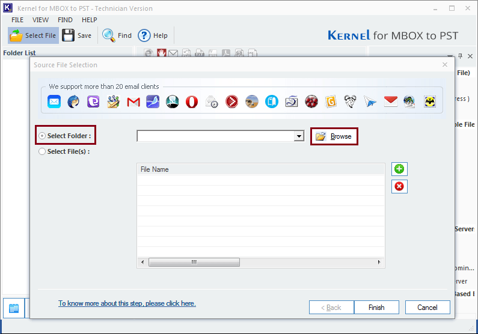Viewport: 478px width, 334px height.
Task: Click the blue PocoMail mailbox icon
Action: coord(271,102)
